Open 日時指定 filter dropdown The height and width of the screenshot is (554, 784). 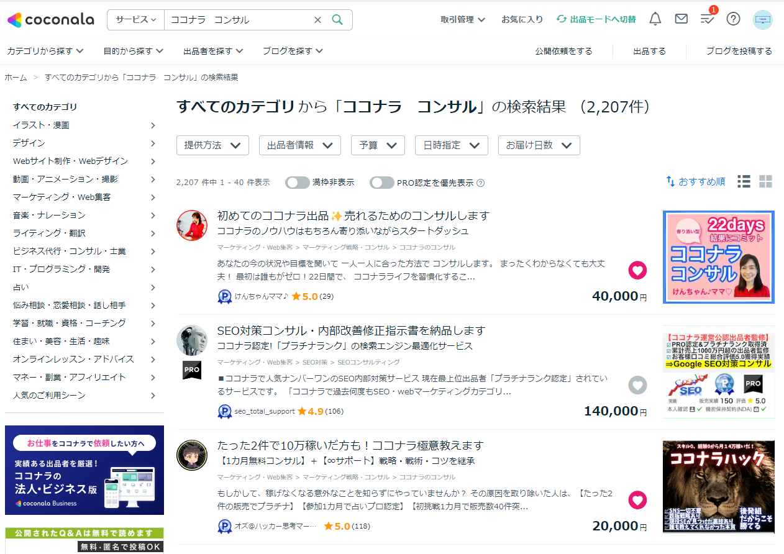[452, 145]
